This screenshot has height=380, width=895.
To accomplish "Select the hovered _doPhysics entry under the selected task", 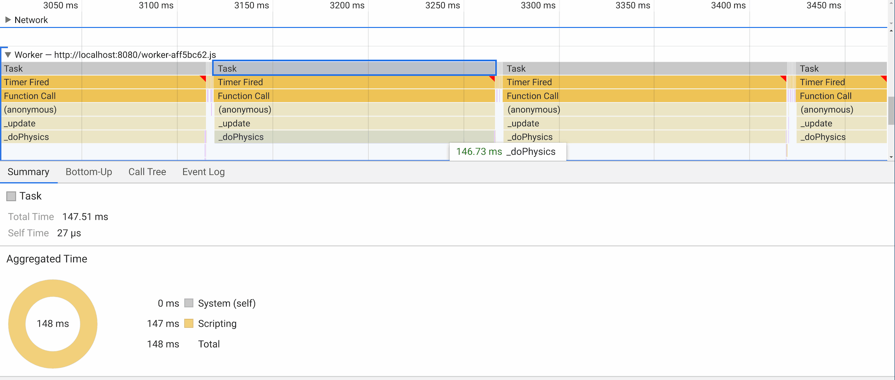I will [x=354, y=137].
